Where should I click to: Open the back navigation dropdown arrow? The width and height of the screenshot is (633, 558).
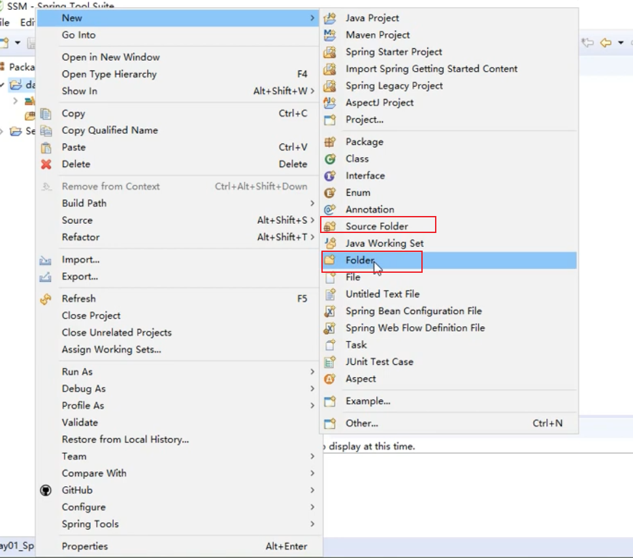tap(621, 42)
